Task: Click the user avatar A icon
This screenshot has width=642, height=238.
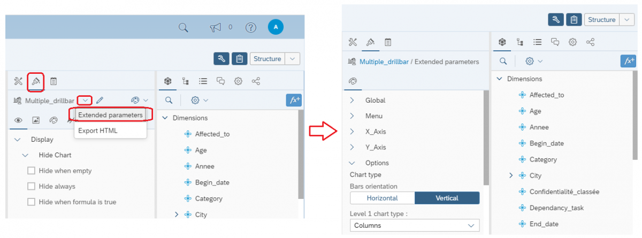Action: point(276,27)
